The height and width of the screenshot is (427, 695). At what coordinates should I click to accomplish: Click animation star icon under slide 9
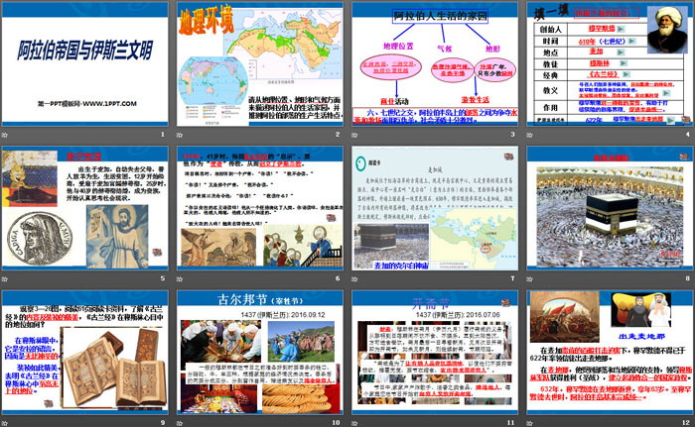pos(5,423)
